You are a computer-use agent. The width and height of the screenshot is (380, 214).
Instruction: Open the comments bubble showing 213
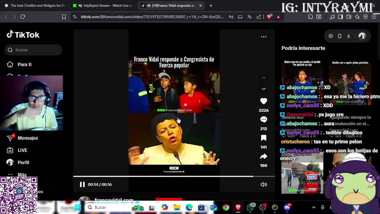pyautogui.click(x=263, y=119)
